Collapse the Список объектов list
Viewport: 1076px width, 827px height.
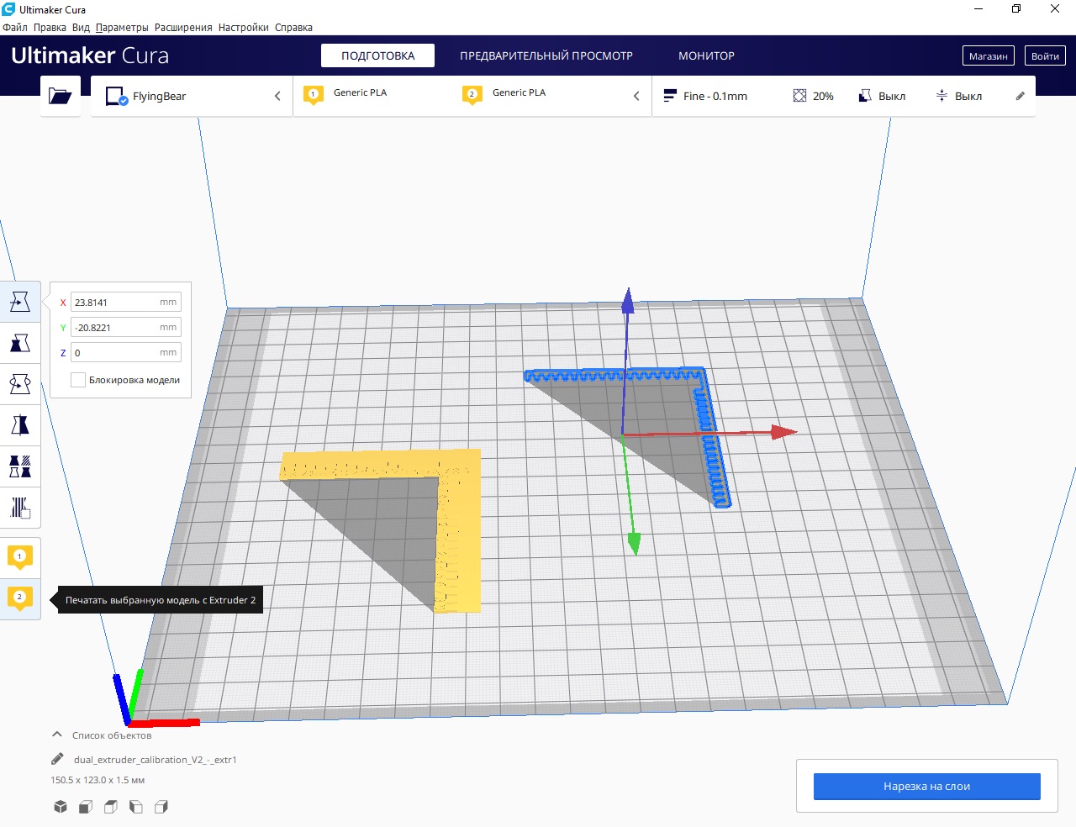click(x=57, y=735)
